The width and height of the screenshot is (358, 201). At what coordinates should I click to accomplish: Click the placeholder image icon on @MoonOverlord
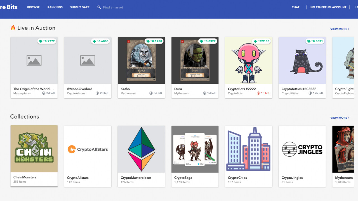[88, 60]
